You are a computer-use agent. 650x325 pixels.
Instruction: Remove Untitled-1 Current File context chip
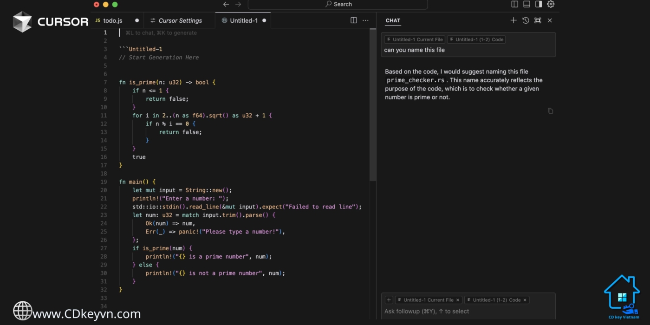457,300
